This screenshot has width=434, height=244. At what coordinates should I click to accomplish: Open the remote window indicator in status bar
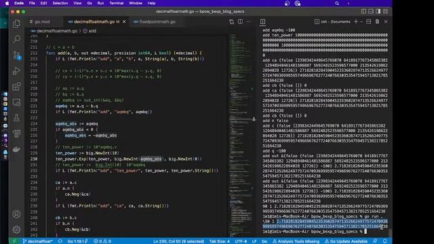click(x=14, y=241)
